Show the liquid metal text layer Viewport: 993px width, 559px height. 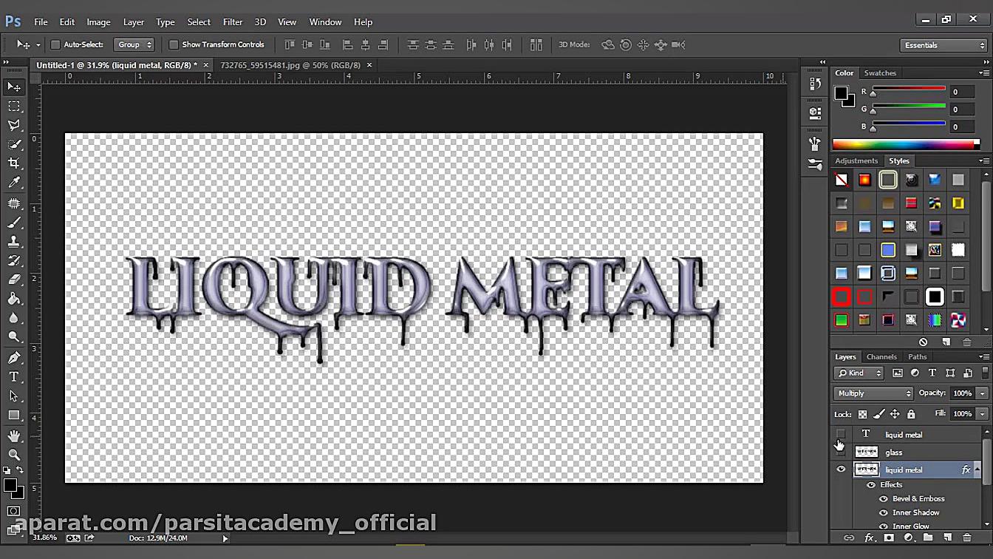(x=841, y=435)
